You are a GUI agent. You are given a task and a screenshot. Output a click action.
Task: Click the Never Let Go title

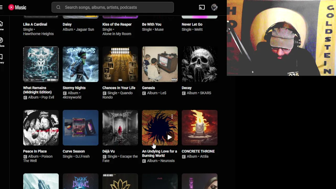pyautogui.click(x=192, y=24)
